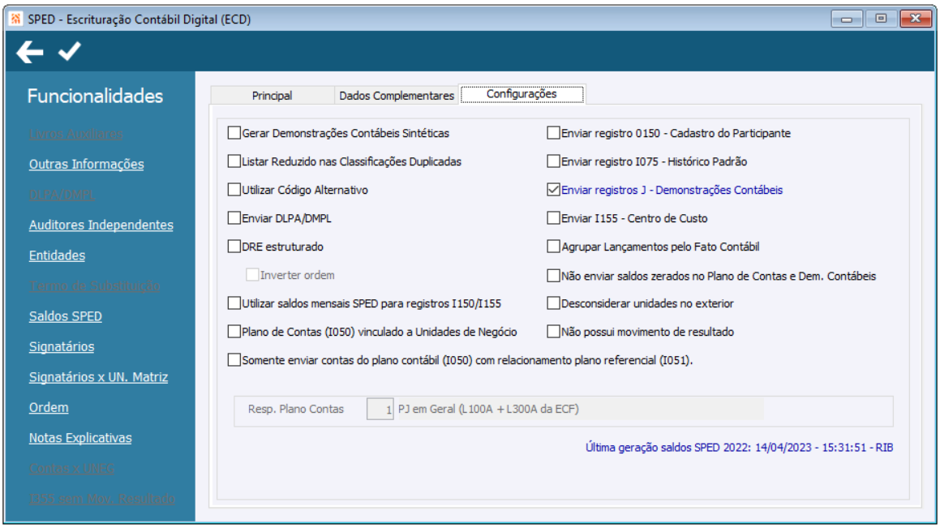Check Agrupar Lançamentos pelo Fato Contábil
The width and height of the screenshot is (940, 528).
click(x=553, y=247)
